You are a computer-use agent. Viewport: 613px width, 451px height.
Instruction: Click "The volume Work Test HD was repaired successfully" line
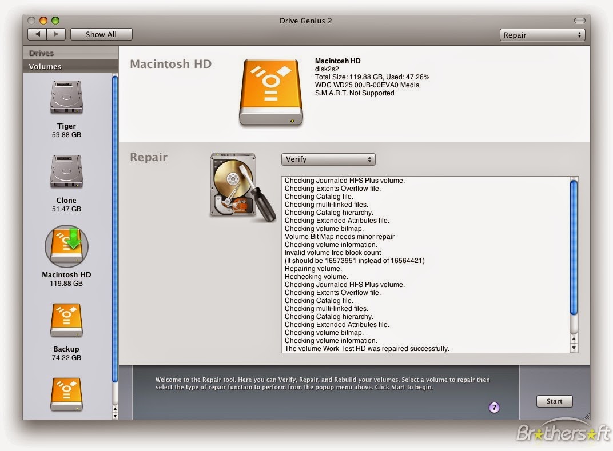point(367,349)
